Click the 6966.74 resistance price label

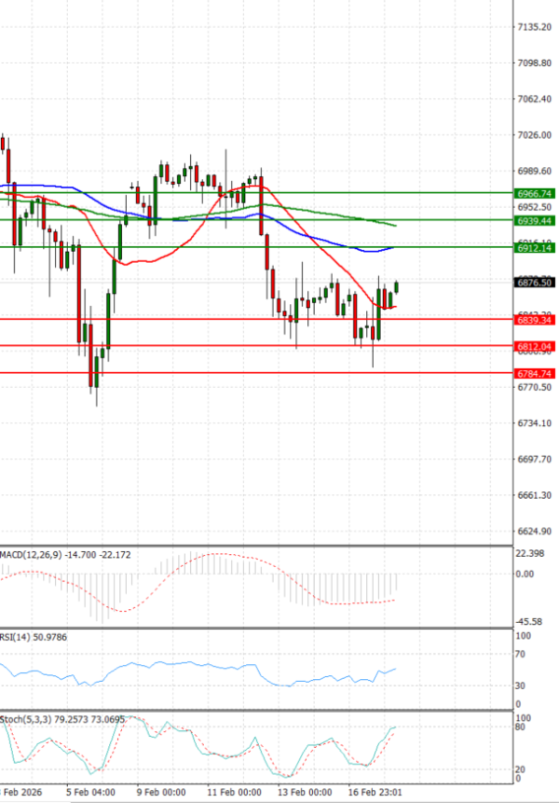[x=534, y=193]
